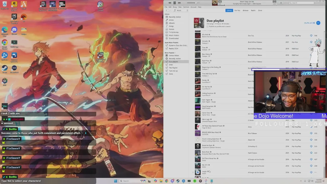Open Rockstar Games desktop shortcut
This screenshot has width=327, height=184.
14,6
